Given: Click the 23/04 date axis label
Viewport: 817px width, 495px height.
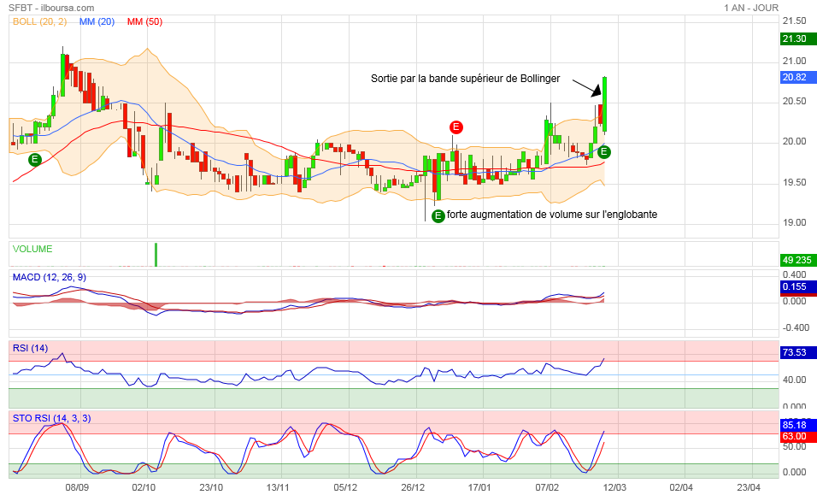Looking at the screenshot, I should 749,487.
